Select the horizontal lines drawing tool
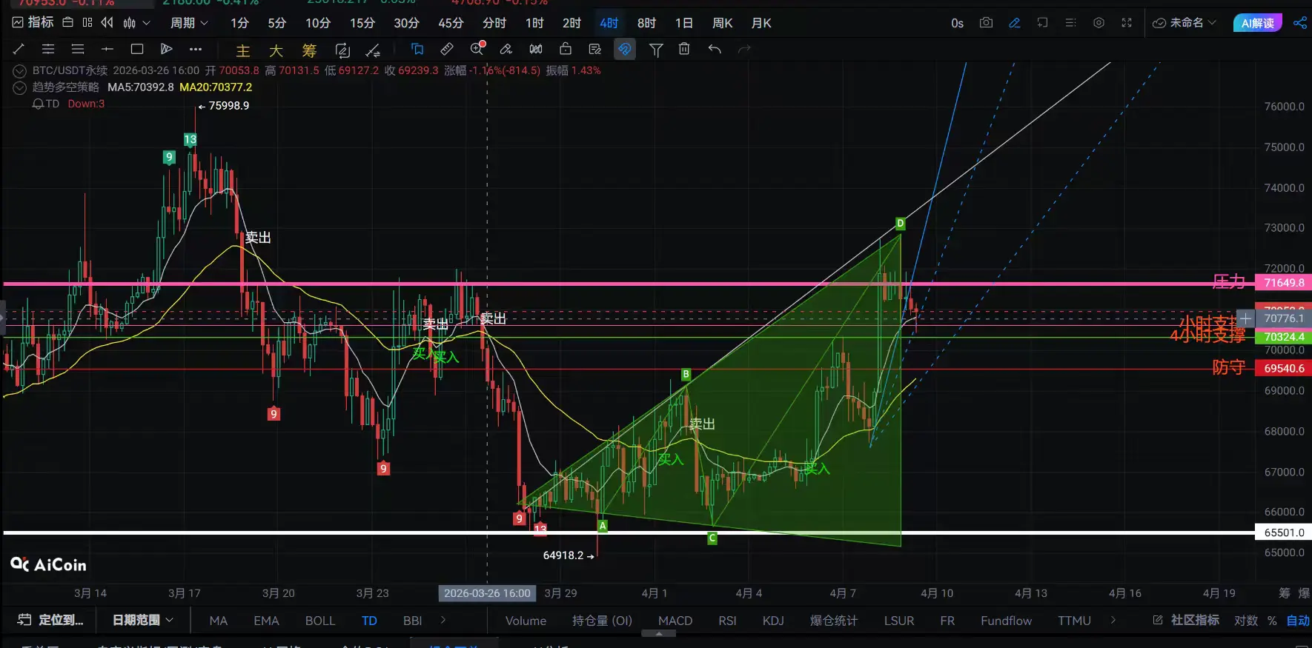This screenshot has height=648, width=1312. (x=78, y=49)
